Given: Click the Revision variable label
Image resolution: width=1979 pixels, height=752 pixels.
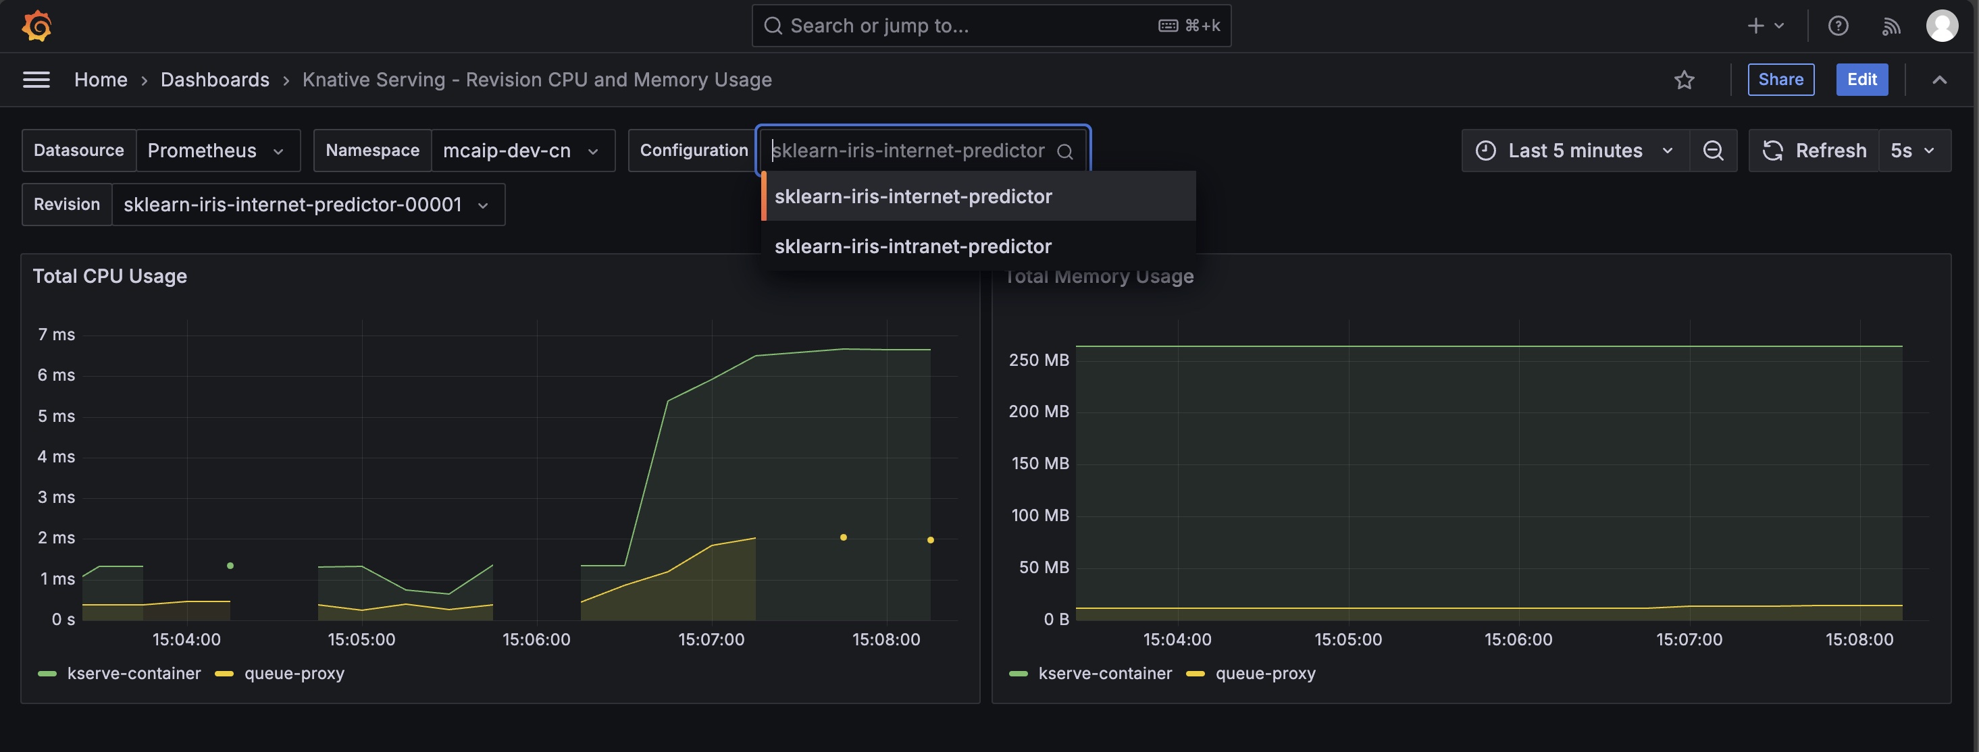Looking at the screenshot, I should (67, 205).
